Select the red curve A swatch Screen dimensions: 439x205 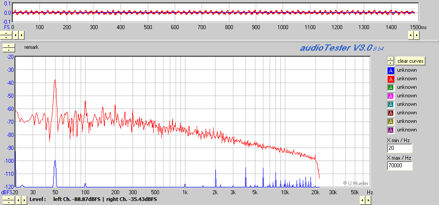(x=391, y=79)
